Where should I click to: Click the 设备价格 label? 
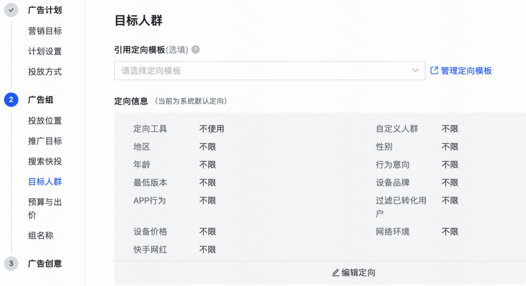[150, 232]
